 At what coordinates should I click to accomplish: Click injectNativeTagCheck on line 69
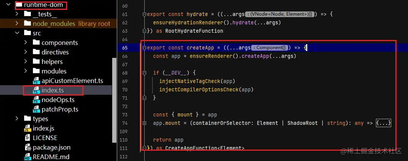coord(190,81)
